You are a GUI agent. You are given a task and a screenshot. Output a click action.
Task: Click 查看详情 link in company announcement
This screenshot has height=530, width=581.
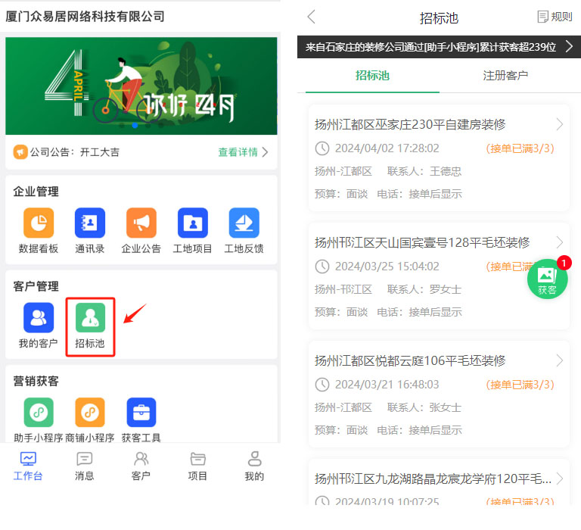(x=243, y=152)
